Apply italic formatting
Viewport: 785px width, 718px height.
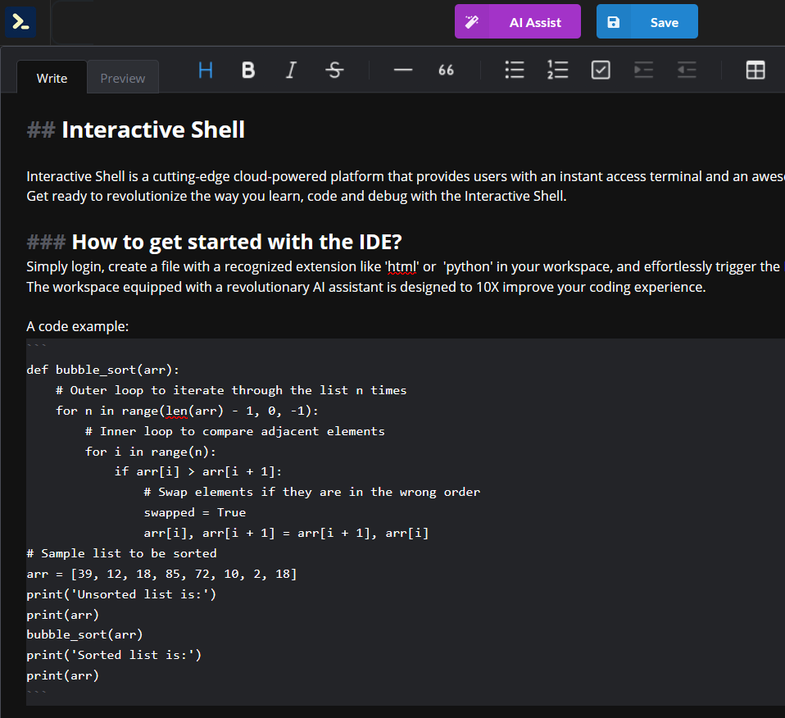(292, 70)
